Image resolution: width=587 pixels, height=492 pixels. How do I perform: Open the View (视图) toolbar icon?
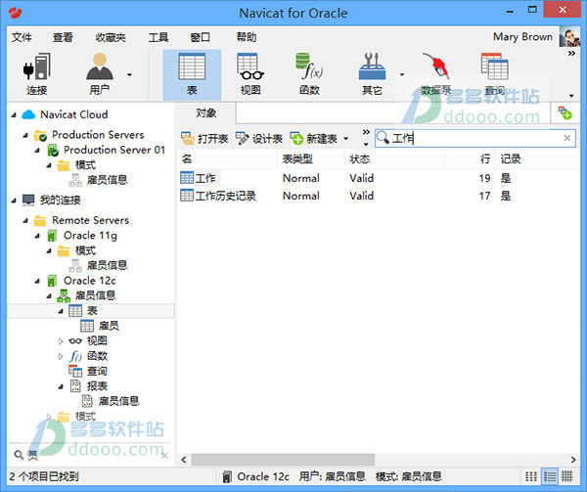coord(250,74)
